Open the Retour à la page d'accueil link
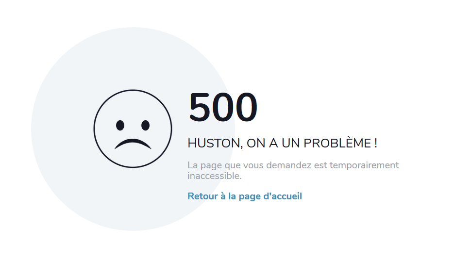455x259 pixels. pos(245,196)
